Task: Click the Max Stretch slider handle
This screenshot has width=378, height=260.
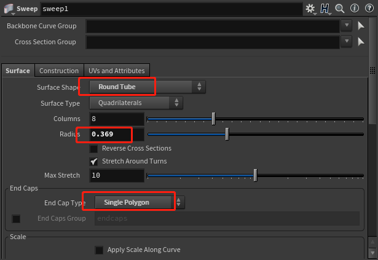Action: click(x=255, y=175)
